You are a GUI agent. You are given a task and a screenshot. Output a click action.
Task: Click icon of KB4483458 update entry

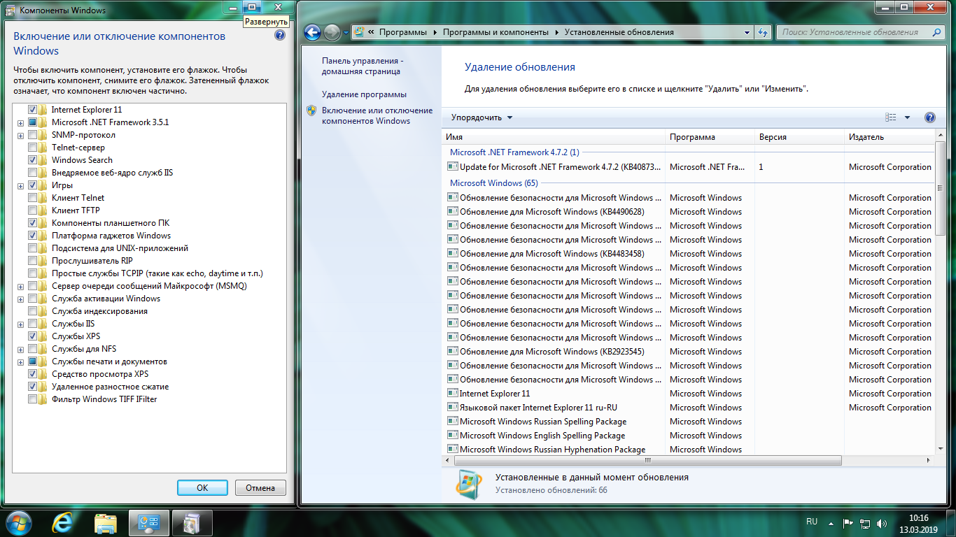click(452, 254)
